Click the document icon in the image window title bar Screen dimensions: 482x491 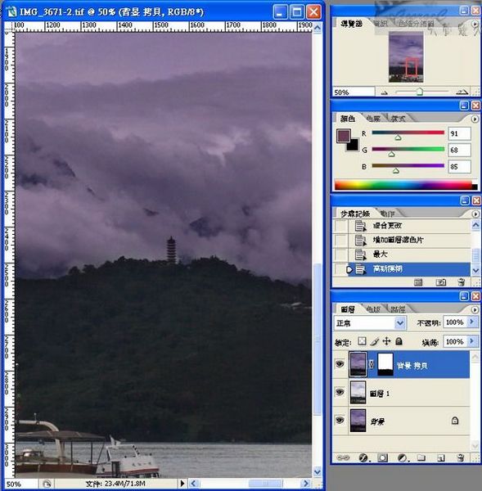[x=12, y=12]
